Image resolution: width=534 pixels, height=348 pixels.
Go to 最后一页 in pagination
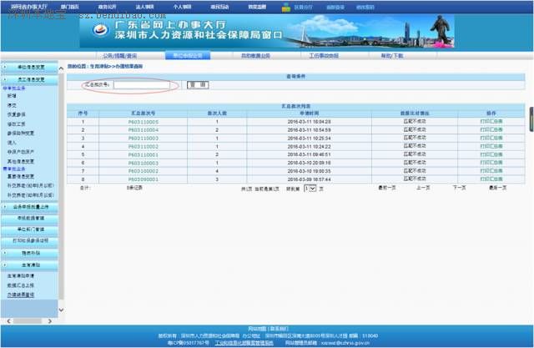[x=498, y=189]
